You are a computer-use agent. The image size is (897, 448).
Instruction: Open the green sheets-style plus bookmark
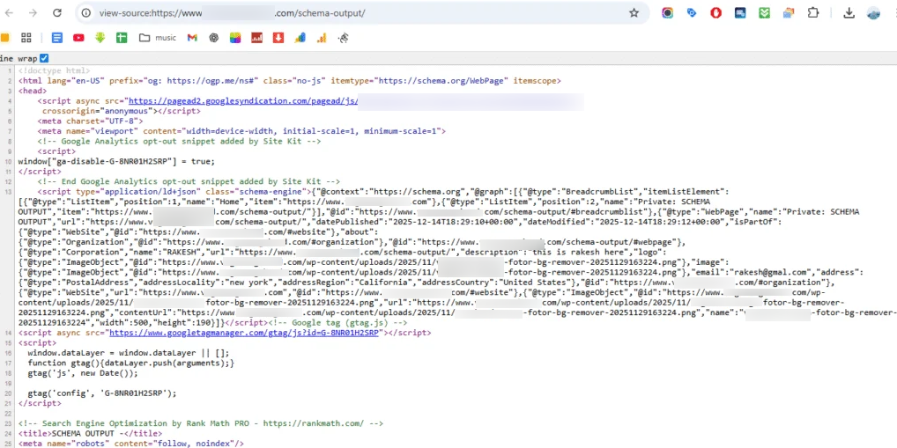click(x=122, y=38)
